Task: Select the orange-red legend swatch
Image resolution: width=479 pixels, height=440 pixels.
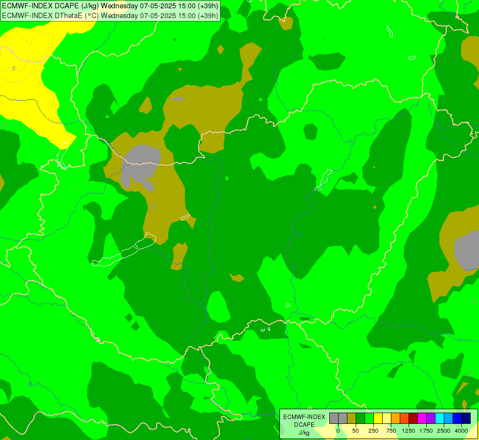Action: point(405,418)
